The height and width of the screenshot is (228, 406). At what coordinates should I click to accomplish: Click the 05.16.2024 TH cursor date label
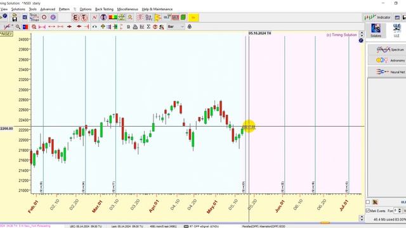pos(259,34)
